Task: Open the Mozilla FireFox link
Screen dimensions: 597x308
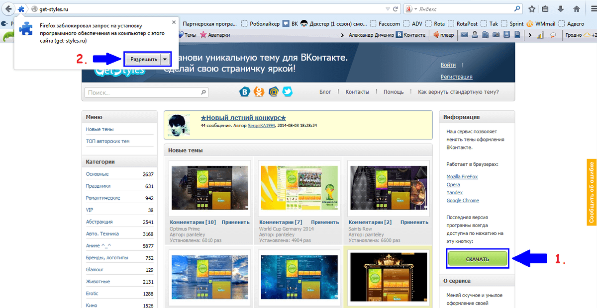Action: tap(463, 176)
